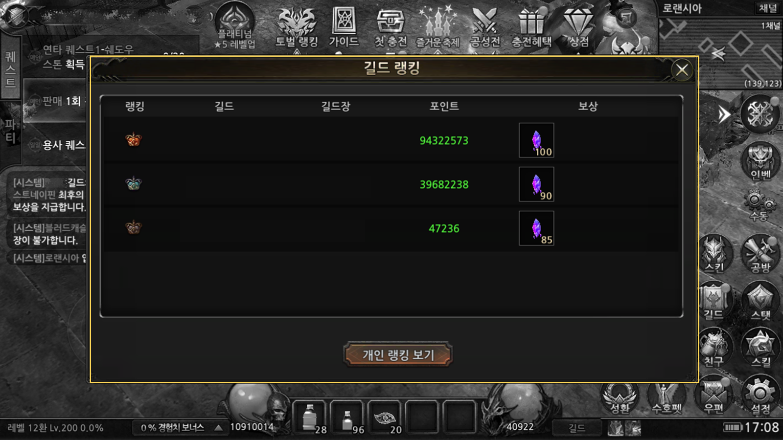Viewport: 783px width, 440px height.
Task: Open the 설정 settings gear icon
Action: pos(760,395)
